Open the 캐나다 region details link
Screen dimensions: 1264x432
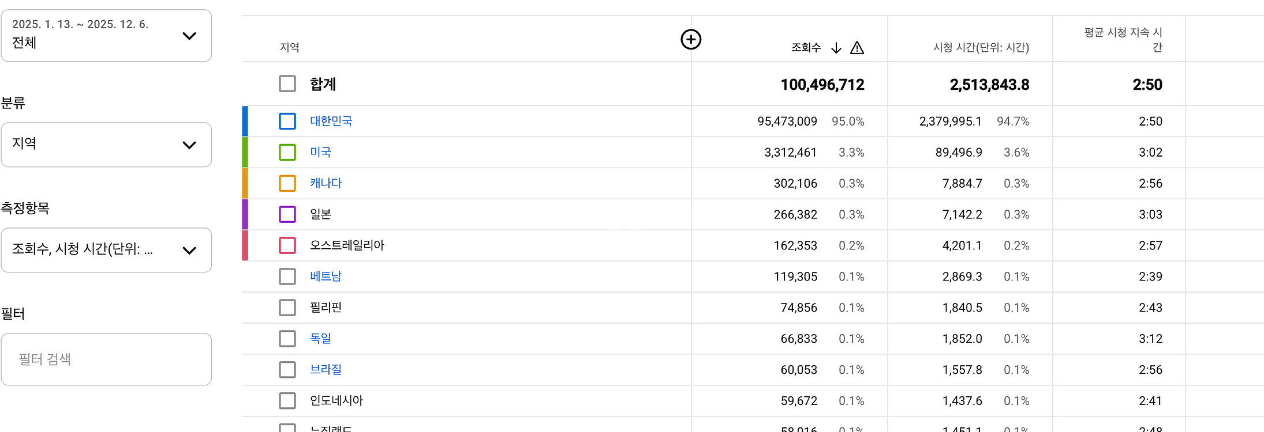coord(325,183)
